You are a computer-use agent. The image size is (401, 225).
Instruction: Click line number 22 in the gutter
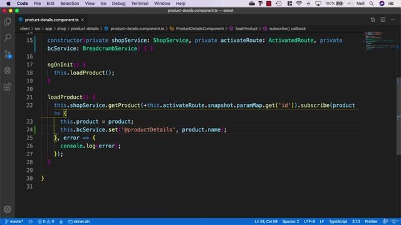point(29,105)
